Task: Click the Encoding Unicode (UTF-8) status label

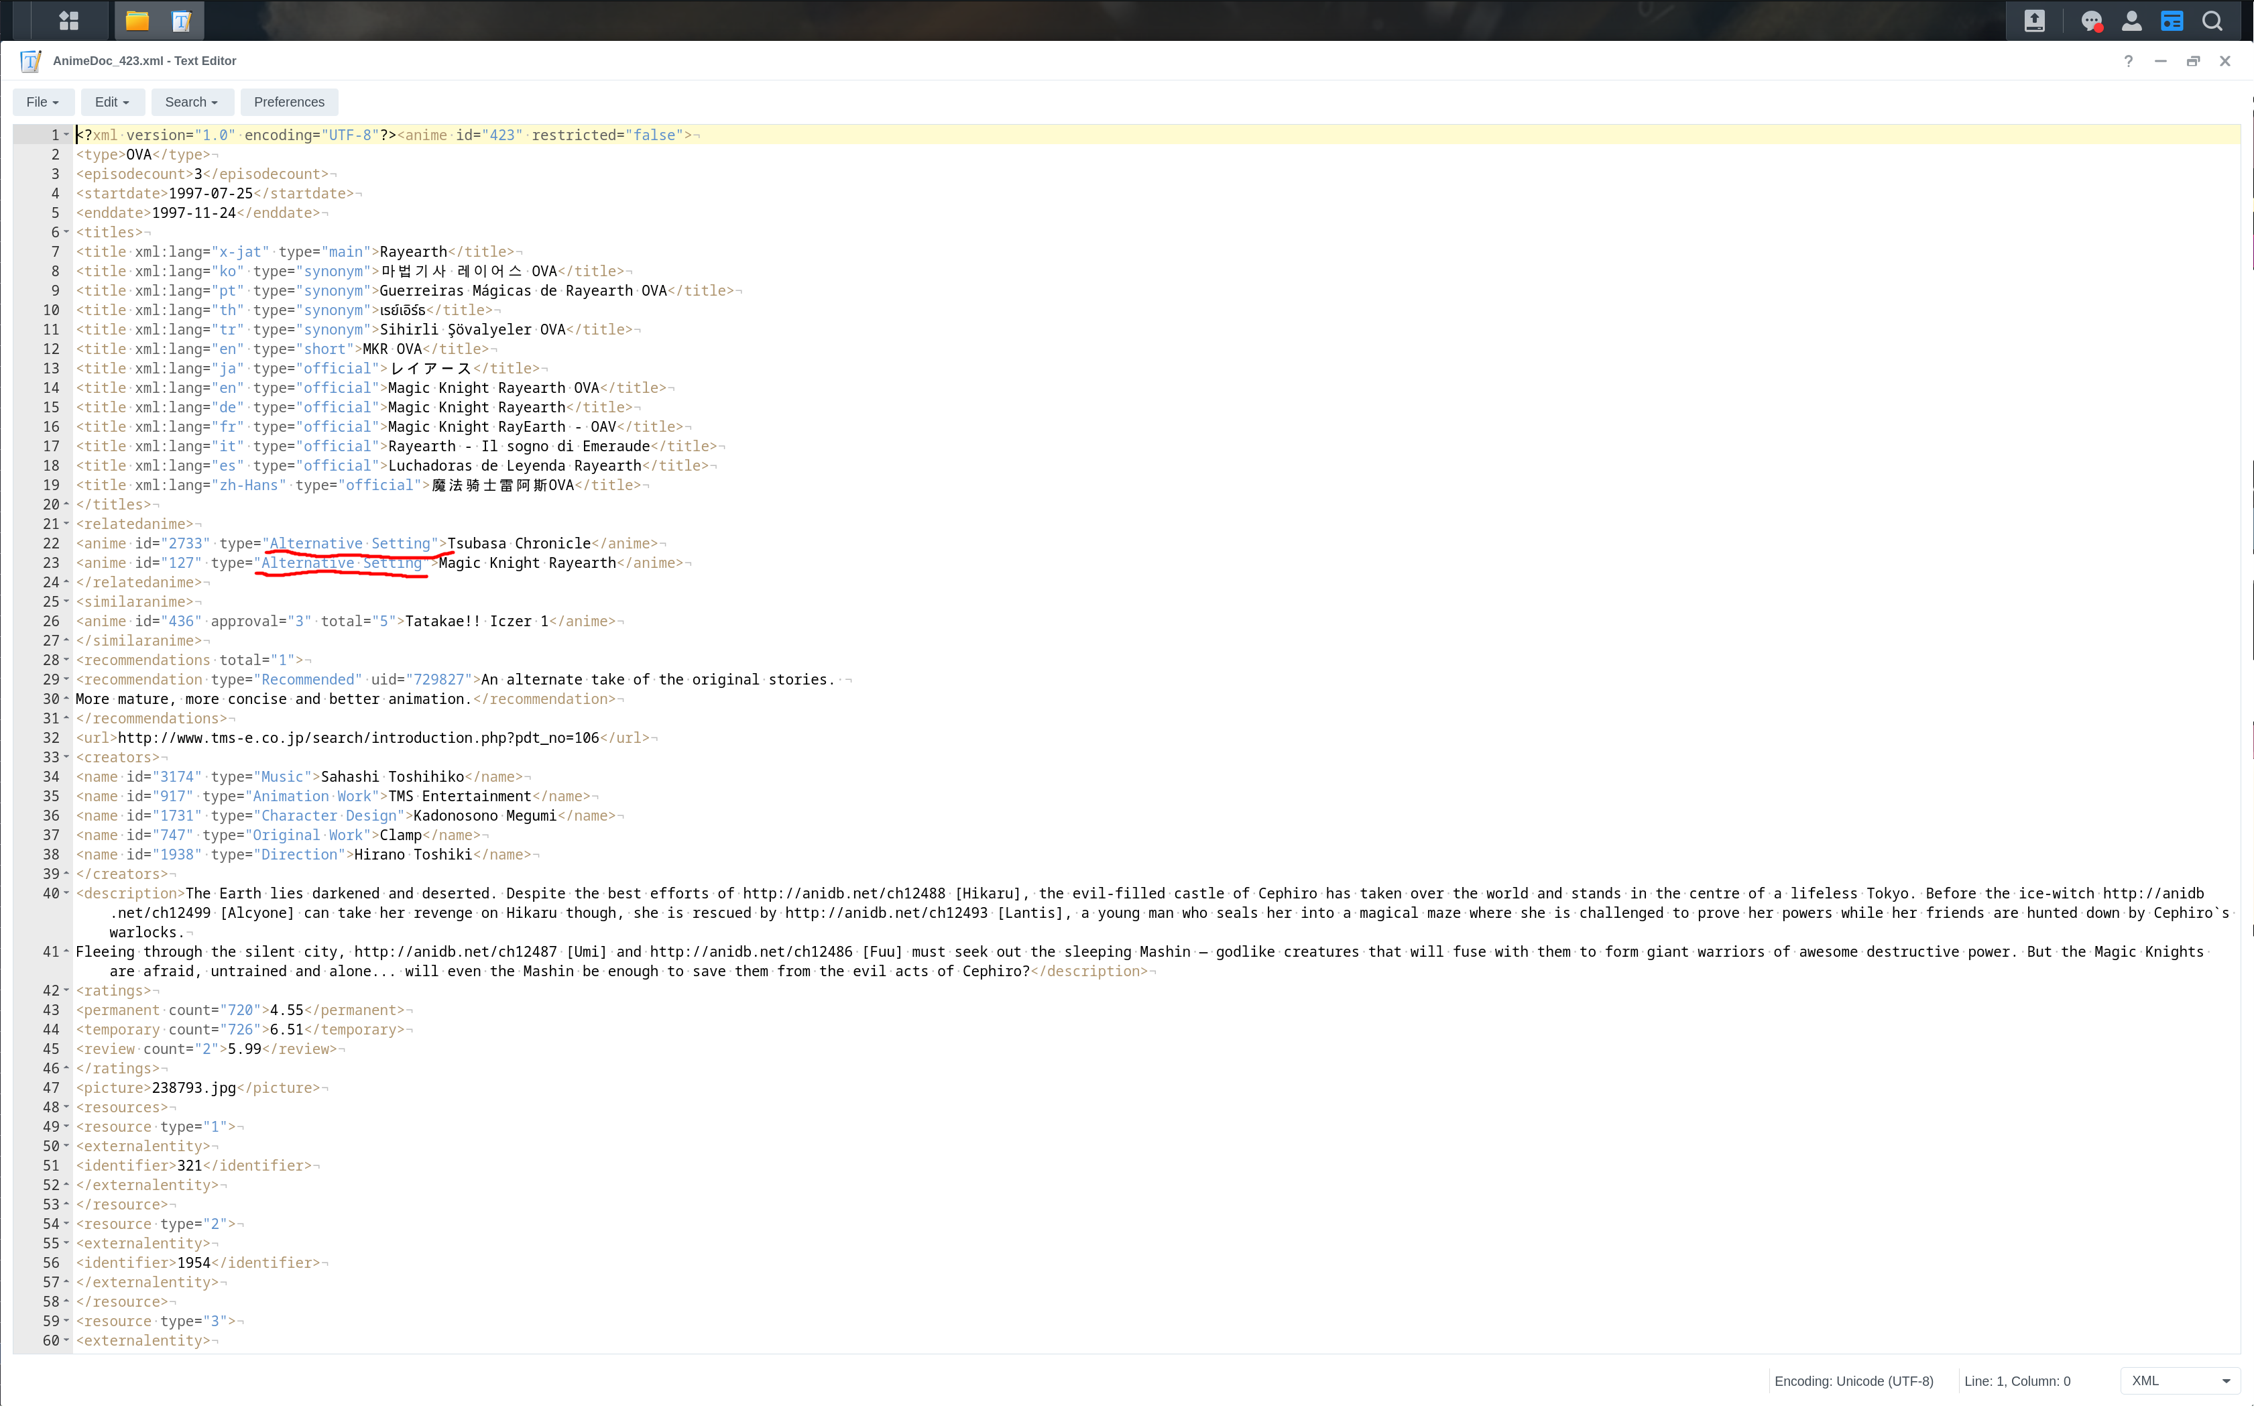Action: (1854, 1380)
